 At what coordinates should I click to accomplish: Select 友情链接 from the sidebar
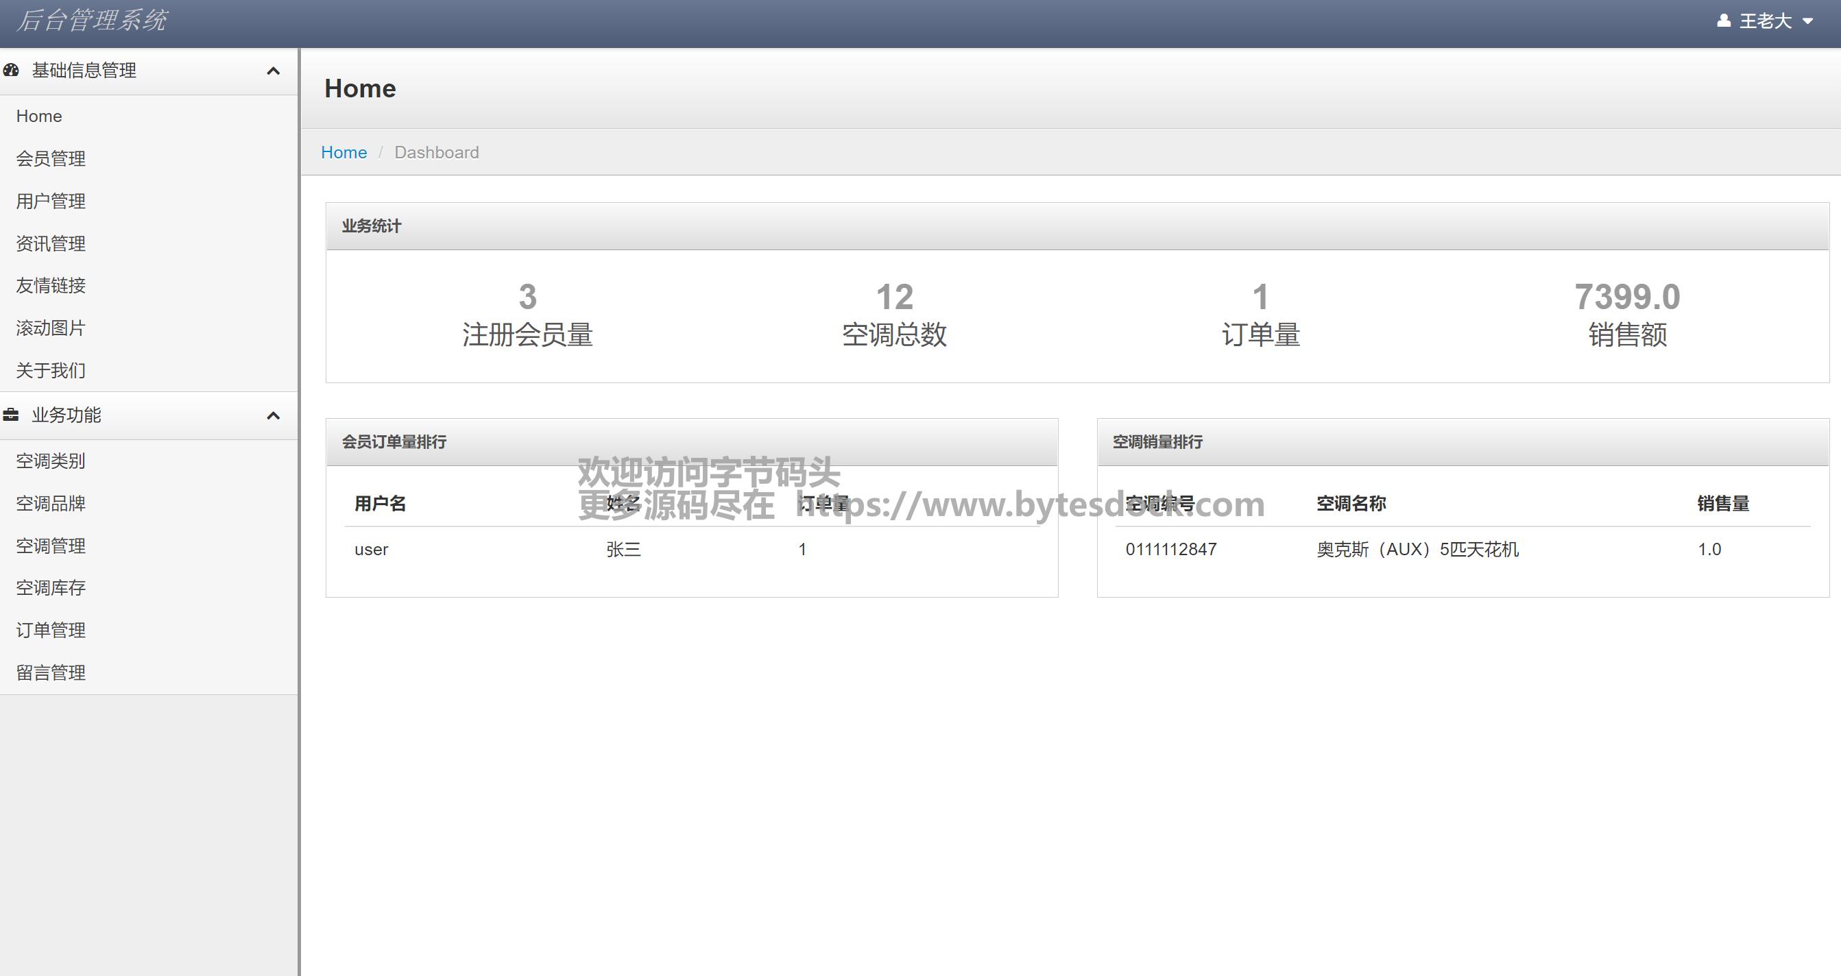[x=51, y=286]
